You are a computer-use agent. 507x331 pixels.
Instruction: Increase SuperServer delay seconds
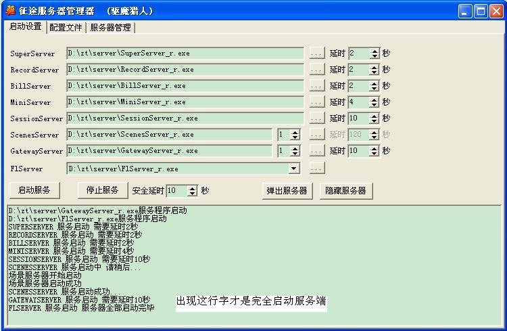pyautogui.click(x=375, y=51)
